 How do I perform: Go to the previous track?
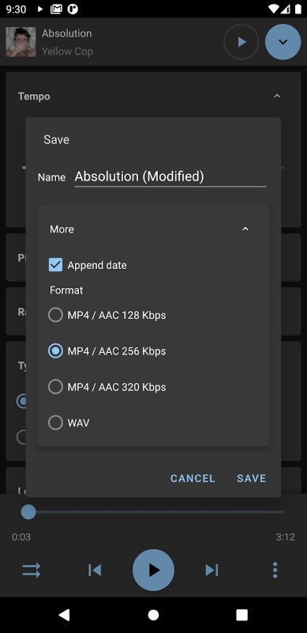point(95,570)
